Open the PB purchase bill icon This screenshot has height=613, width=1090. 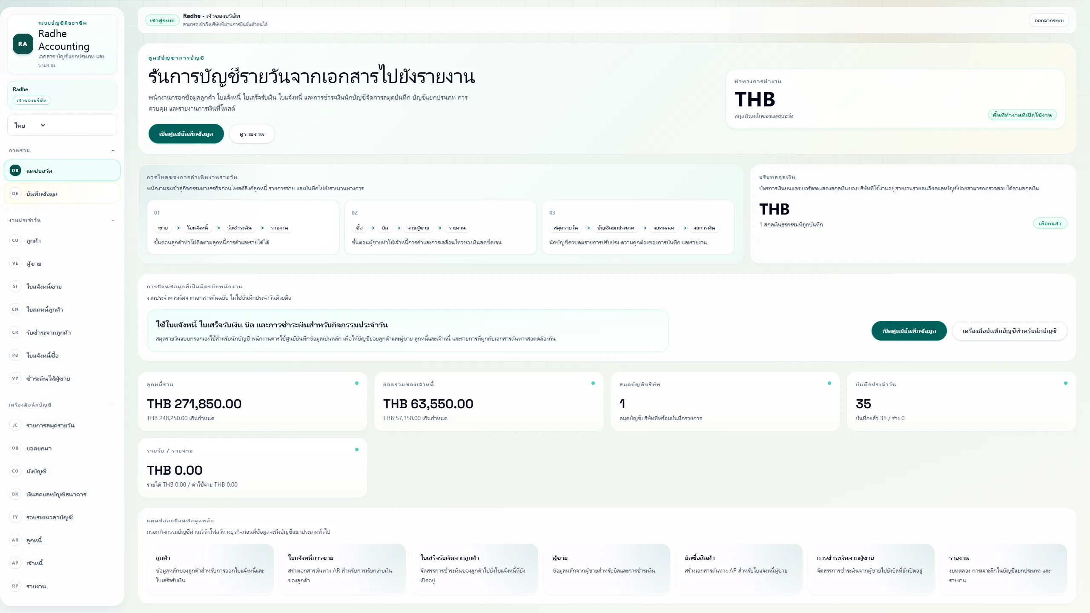click(15, 355)
